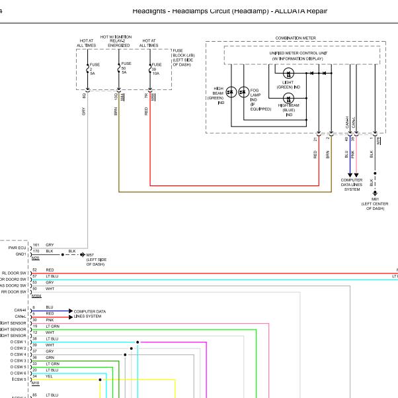Click the splice dot on the O CSW 1 wire
The height and width of the screenshot is (398, 398).
tap(138, 342)
